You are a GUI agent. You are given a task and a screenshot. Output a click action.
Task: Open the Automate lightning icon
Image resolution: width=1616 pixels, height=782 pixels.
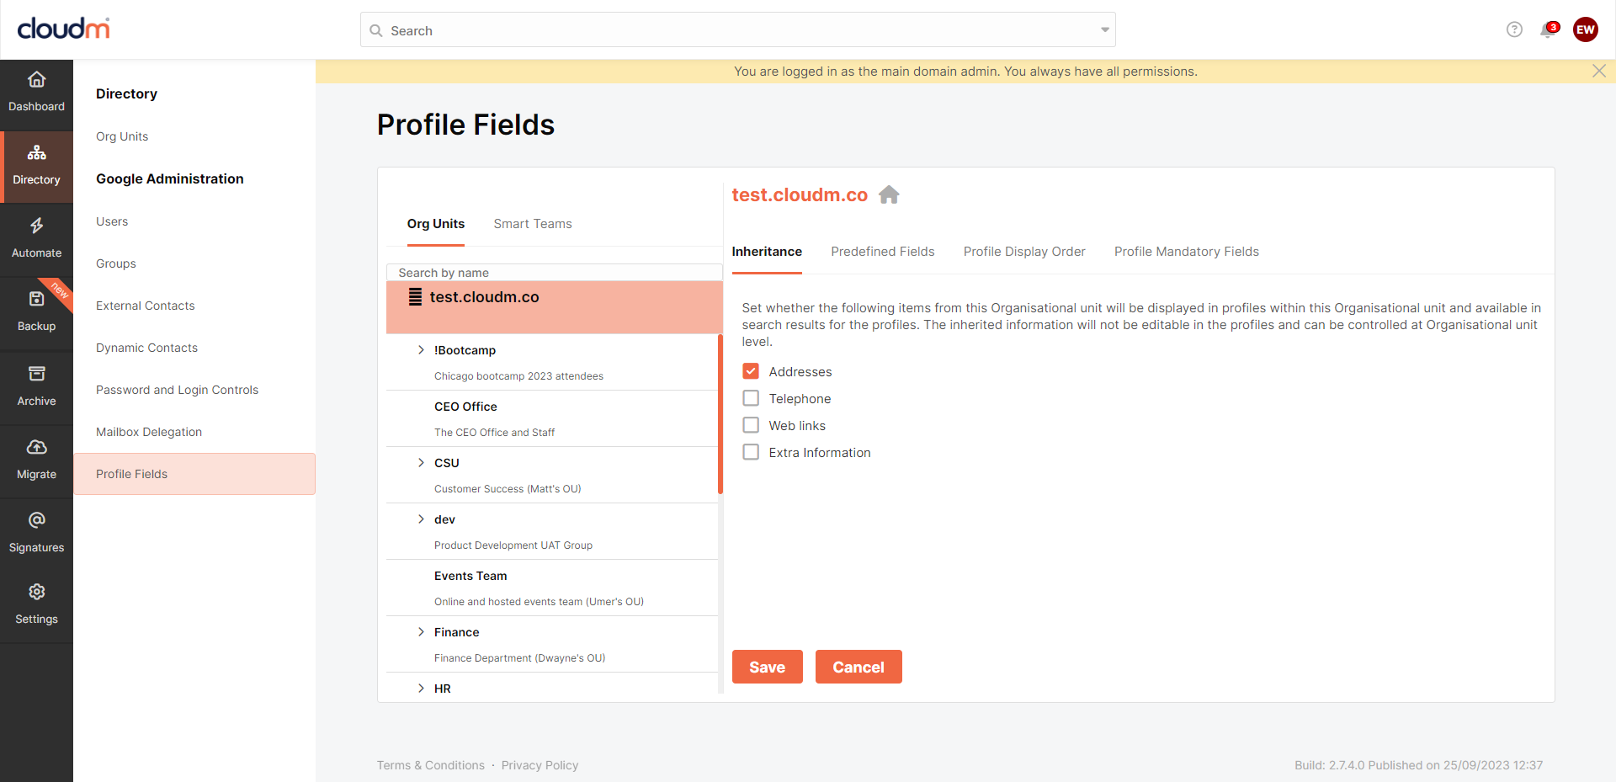tap(36, 226)
